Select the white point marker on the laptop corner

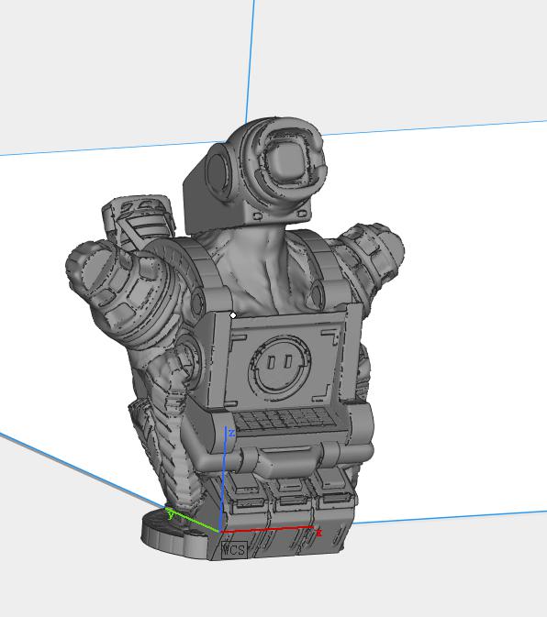(233, 315)
